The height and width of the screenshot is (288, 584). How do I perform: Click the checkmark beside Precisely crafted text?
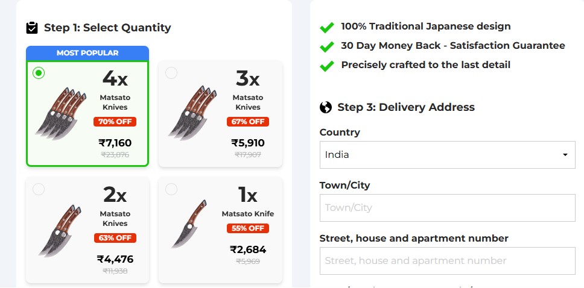click(327, 66)
